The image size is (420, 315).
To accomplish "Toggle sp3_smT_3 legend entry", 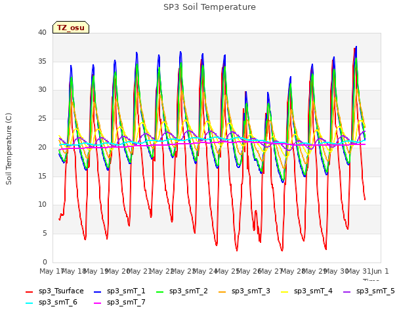I will coord(244,291).
